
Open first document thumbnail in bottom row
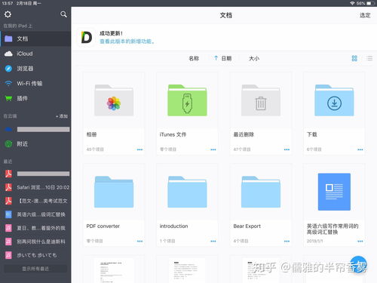point(114,271)
